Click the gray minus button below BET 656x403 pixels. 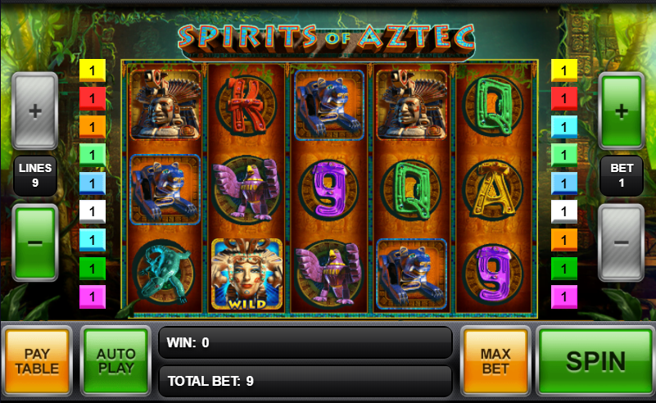pyautogui.click(x=622, y=242)
